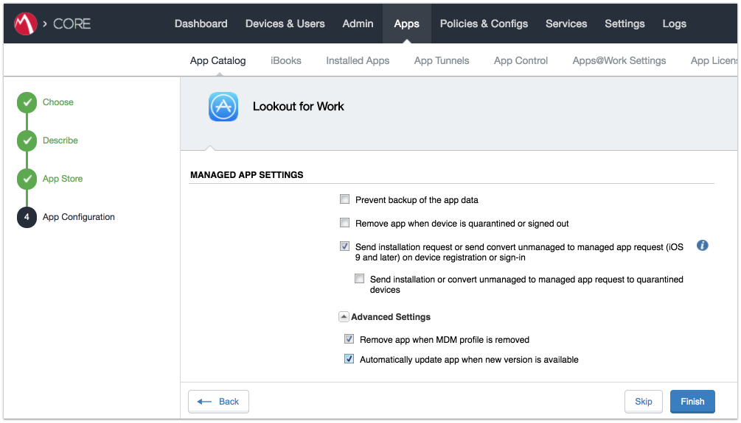741x423 pixels.
Task: Click the Lookout for Work app icon
Action: pos(223,107)
